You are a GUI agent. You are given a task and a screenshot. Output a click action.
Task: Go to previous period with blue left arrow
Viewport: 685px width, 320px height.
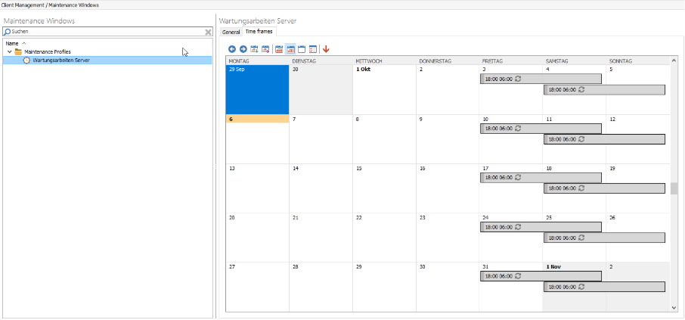[232, 49]
